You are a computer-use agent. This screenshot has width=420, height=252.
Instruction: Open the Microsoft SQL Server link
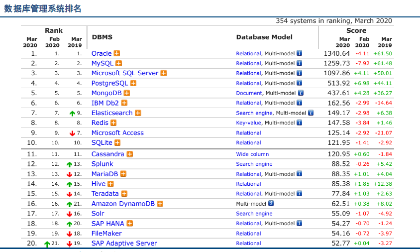pyautogui.click(x=125, y=73)
